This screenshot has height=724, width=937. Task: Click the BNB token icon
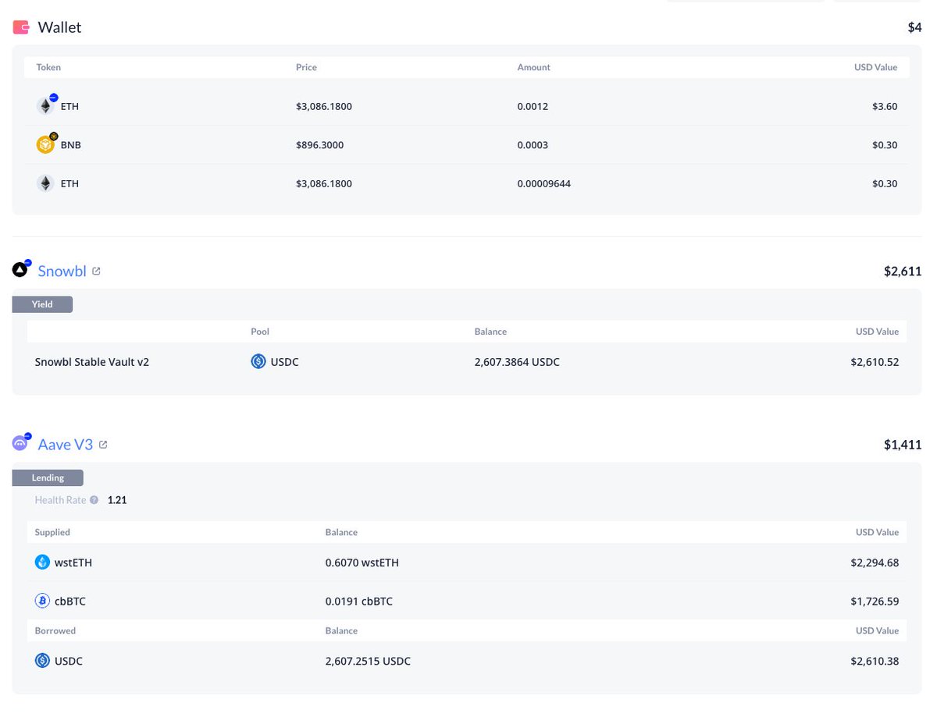[x=46, y=144]
